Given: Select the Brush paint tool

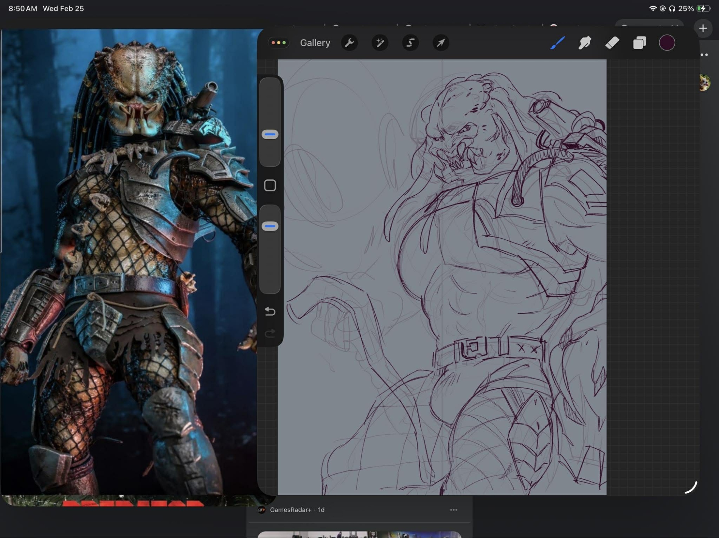Looking at the screenshot, I should click(557, 43).
